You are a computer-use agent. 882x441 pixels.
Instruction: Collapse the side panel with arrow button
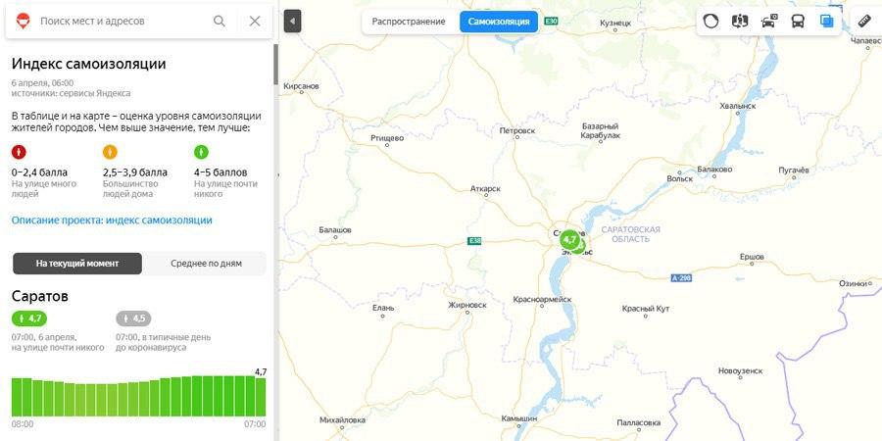point(292,22)
